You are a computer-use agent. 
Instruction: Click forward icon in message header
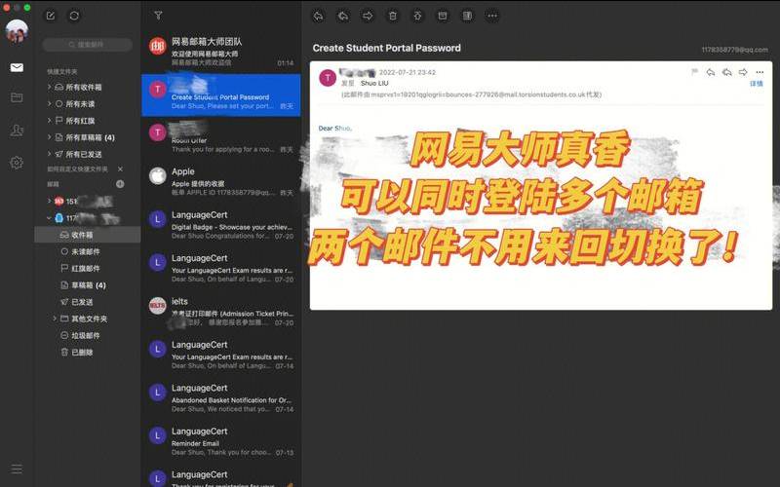click(x=743, y=72)
